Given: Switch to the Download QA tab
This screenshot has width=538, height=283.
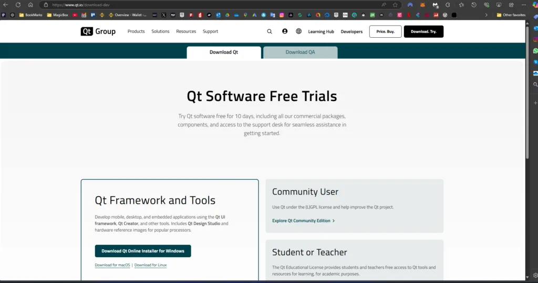Looking at the screenshot, I should (x=300, y=52).
